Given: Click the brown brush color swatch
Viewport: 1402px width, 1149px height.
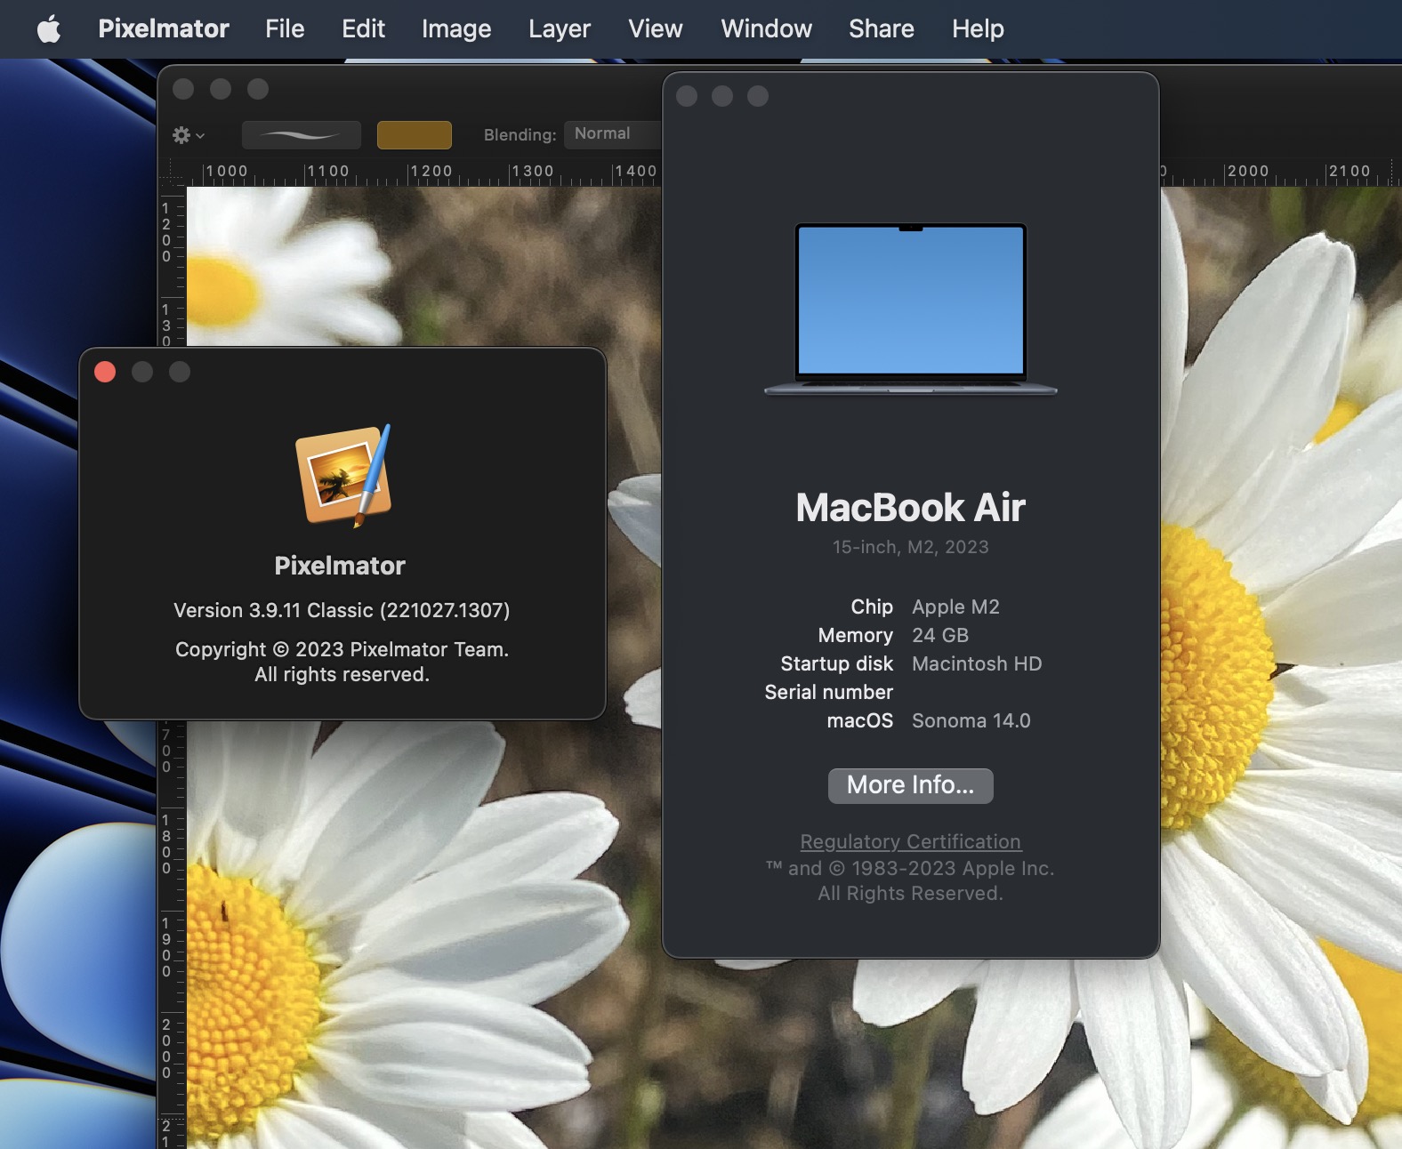Looking at the screenshot, I should (415, 135).
